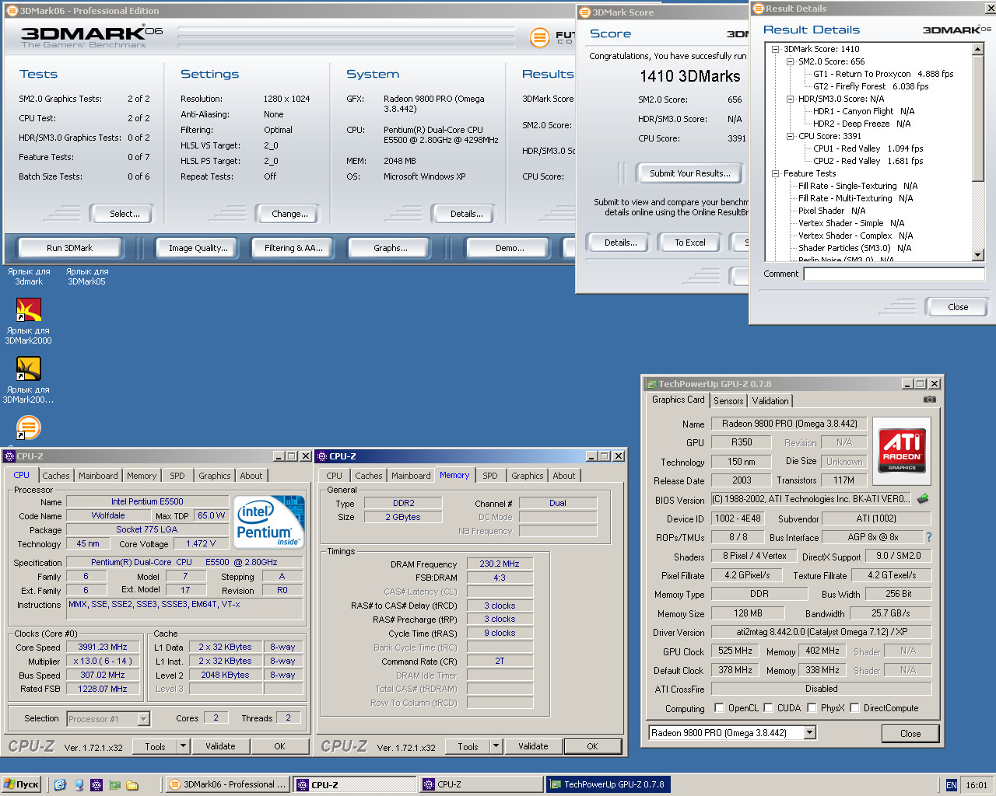Launch CPU-Z from the quick launch bar
This screenshot has width=996, height=796.
click(x=96, y=785)
